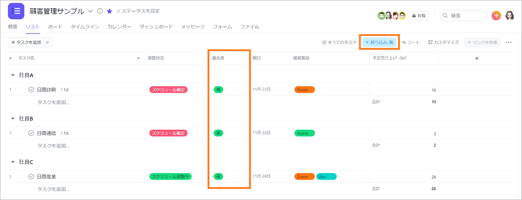Click the 絞り込み: 高 filter button
The height and width of the screenshot is (200, 522).
pos(379,42)
